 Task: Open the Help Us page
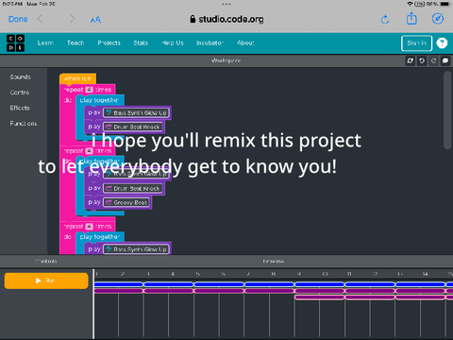click(173, 43)
